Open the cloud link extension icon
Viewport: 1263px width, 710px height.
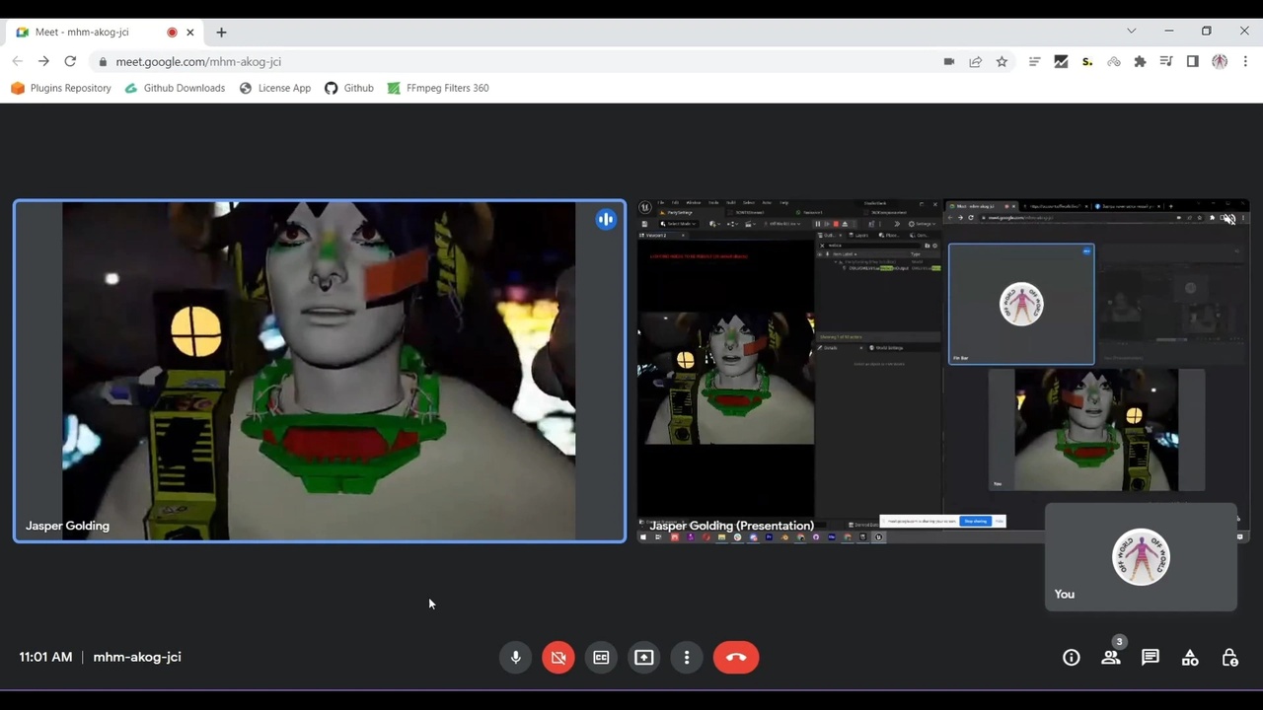coord(1114,61)
